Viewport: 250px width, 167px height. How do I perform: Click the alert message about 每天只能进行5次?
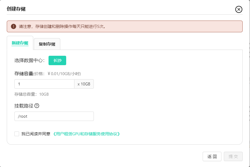point(62,26)
